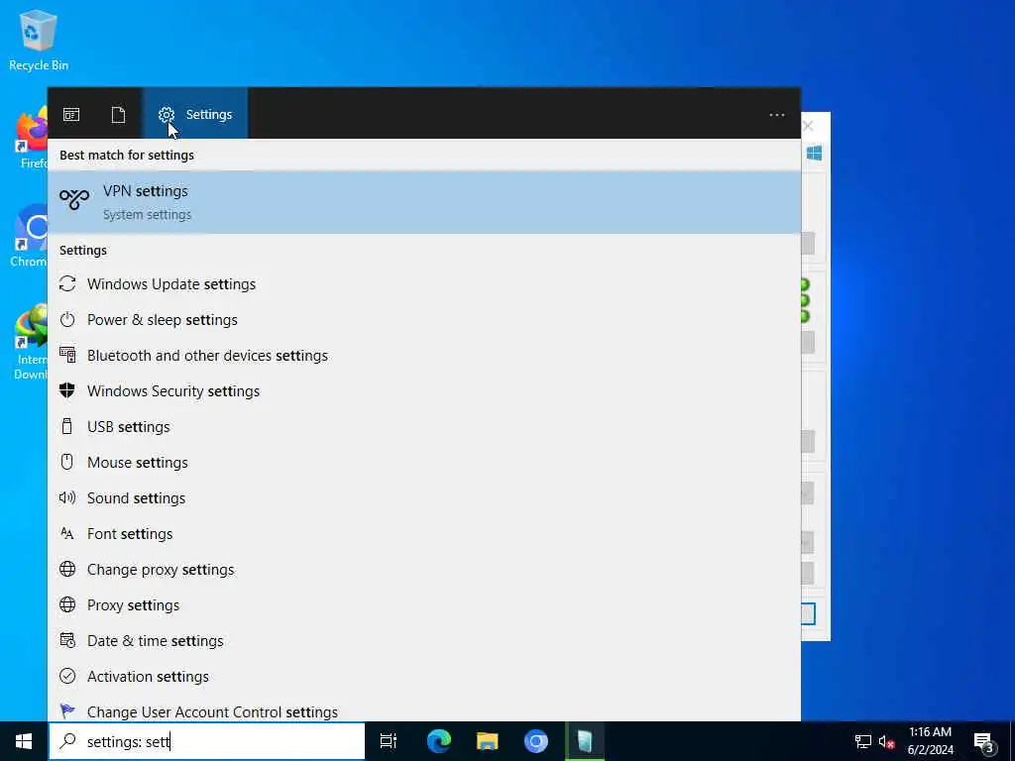Click the Power & sleep power icon
The image size is (1015, 761).
[x=67, y=319]
